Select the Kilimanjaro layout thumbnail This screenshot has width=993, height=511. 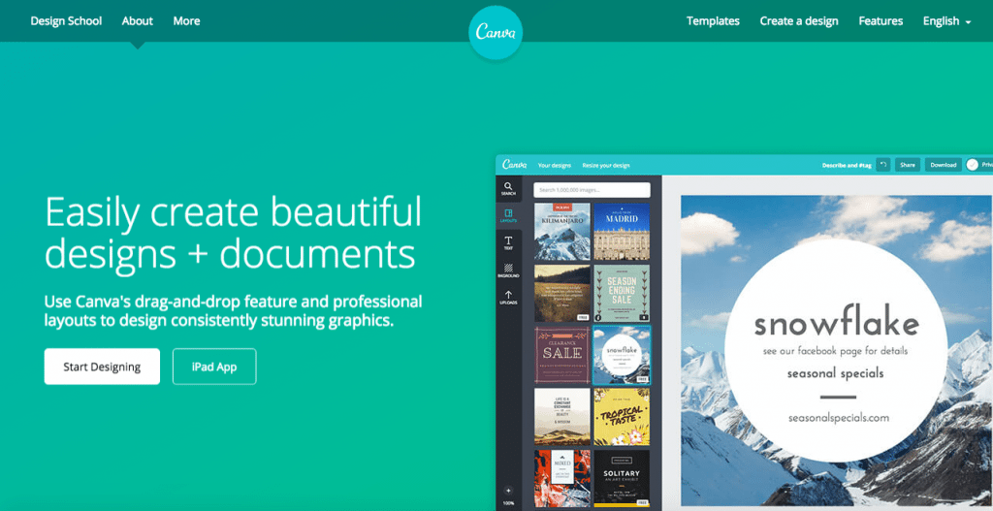tap(562, 231)
